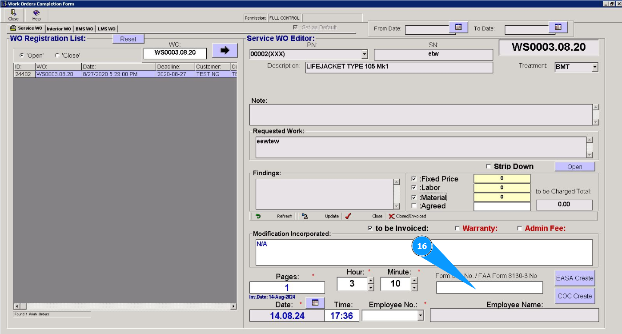Select the 'Open' radio button
The height and width of the screenshot is (334, 622).
(x=21, y=56)
